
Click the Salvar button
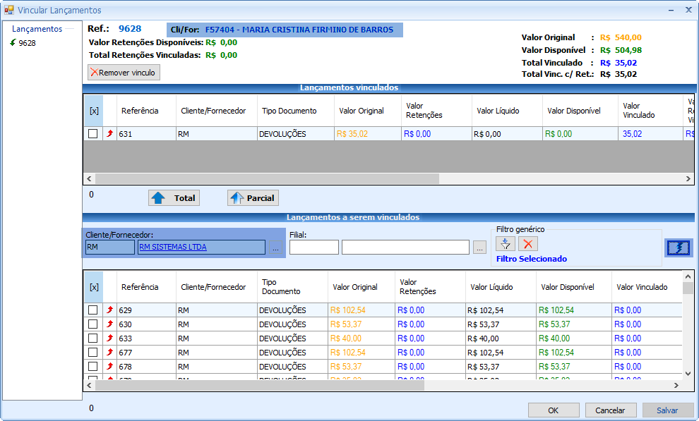coord(667,410)
